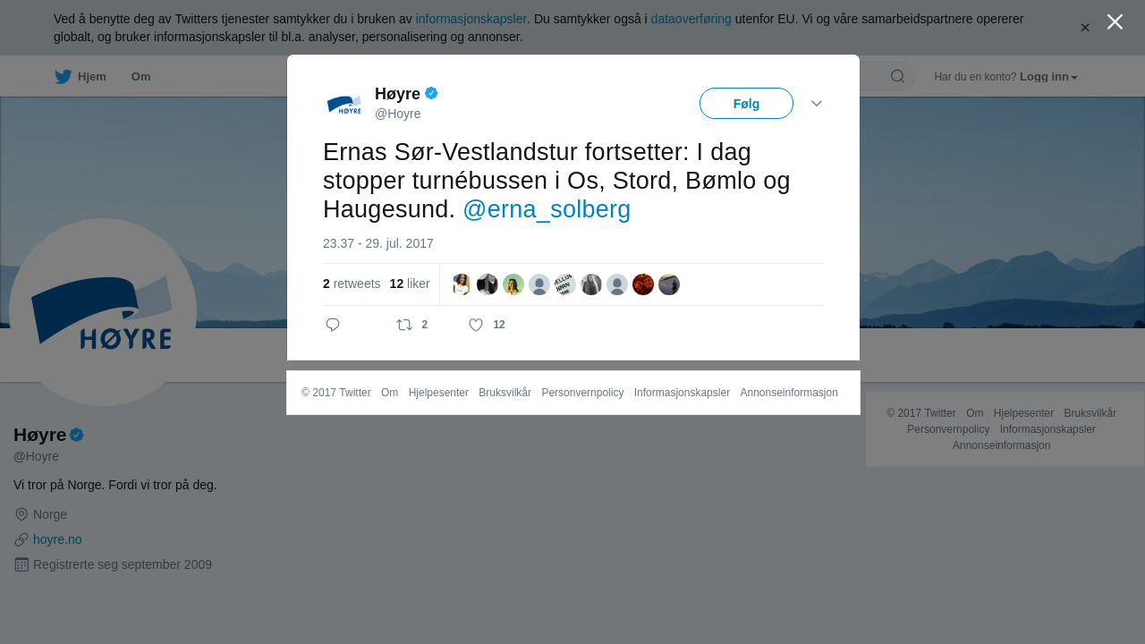Open the Om menu item
Viewport: 1145px width, 644px height.
pos(140,77)
